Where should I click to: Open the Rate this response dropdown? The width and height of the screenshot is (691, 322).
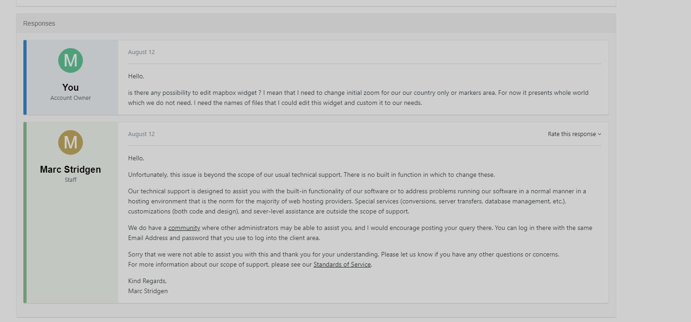574,134
